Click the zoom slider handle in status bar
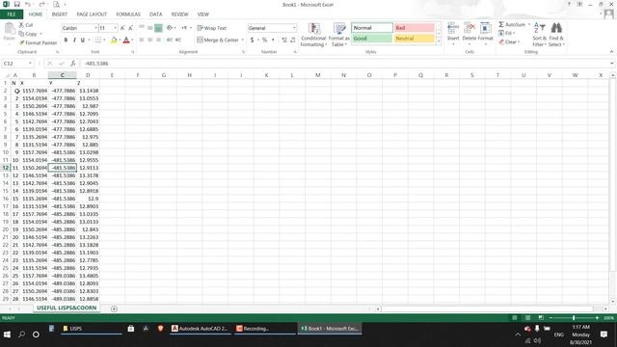 (x=574, y=317)
